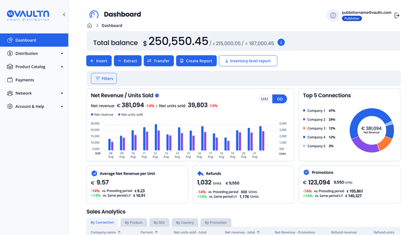Click the Dashboard sidebar icon
418x235 pixels.
10,40
